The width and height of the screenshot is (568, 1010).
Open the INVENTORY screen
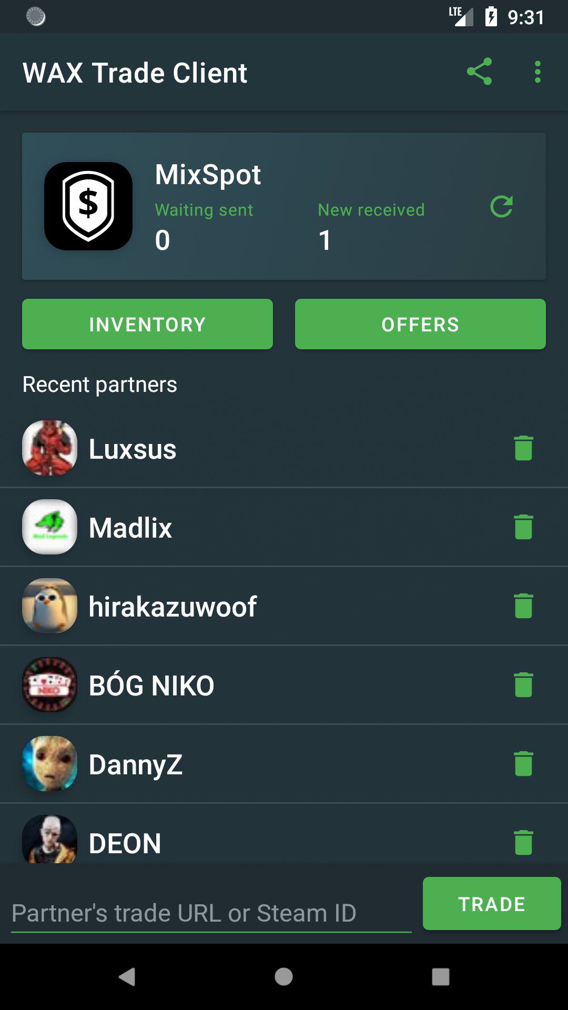[147, 324]
